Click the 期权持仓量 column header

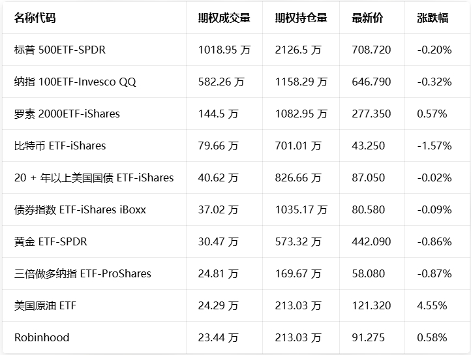click(301, 18)
